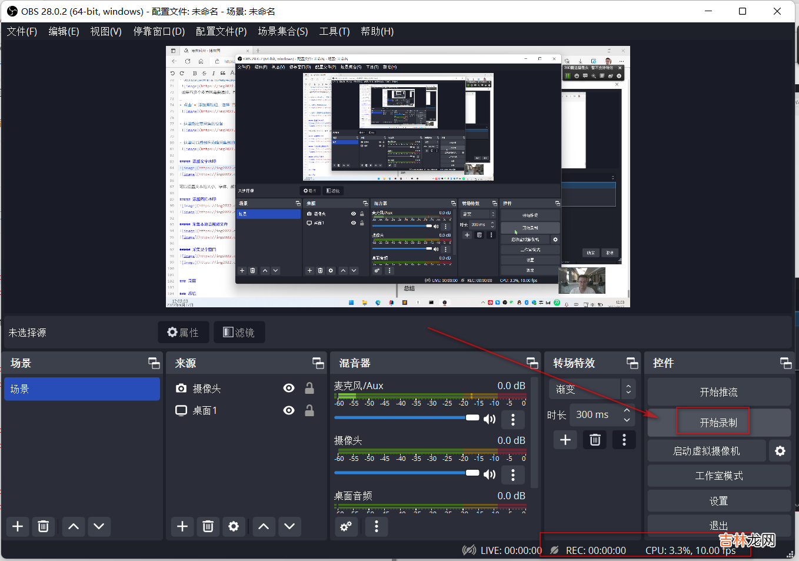Mute the 麦克风/Aux speaker icon

490,419
